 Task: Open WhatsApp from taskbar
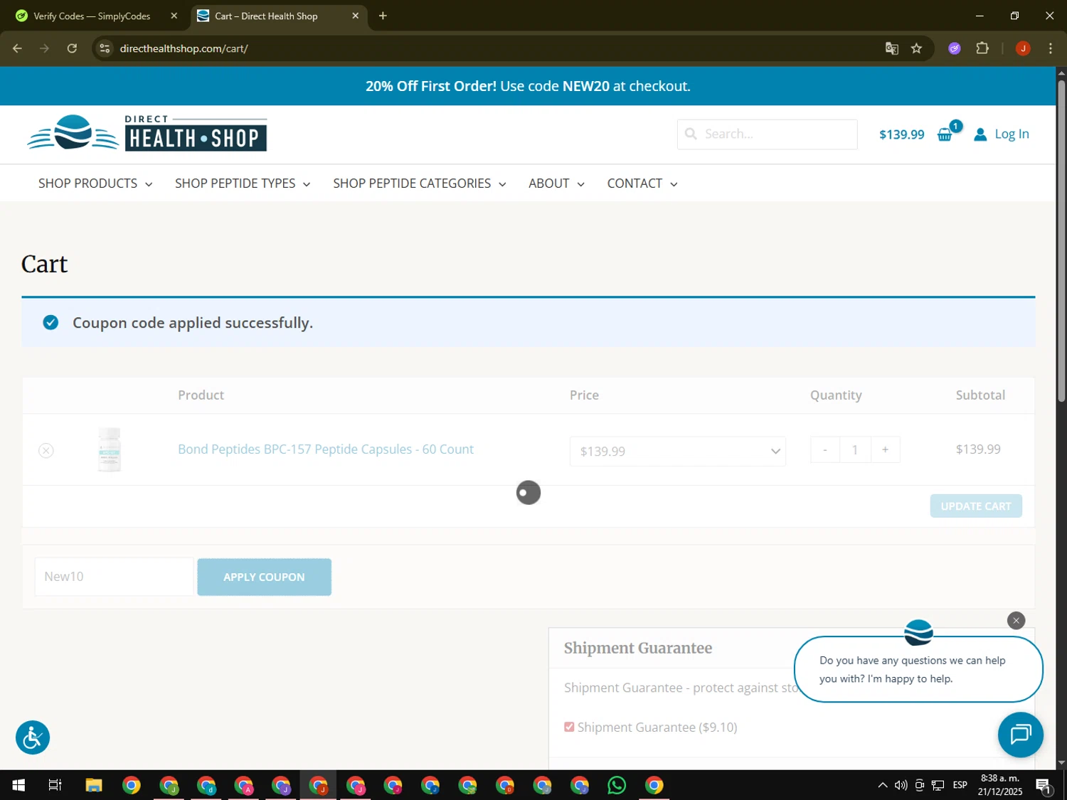617,785
